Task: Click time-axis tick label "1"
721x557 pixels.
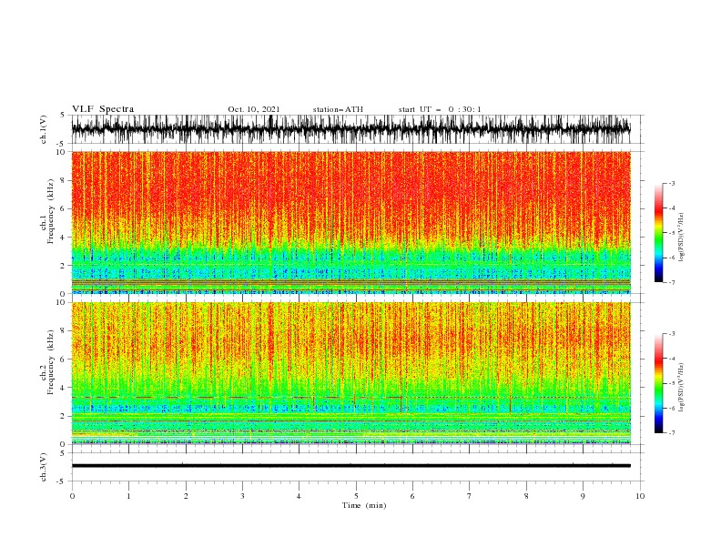Action: coord(128,496)
